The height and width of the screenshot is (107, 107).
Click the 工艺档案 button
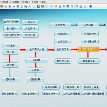[x=60, y=25]
